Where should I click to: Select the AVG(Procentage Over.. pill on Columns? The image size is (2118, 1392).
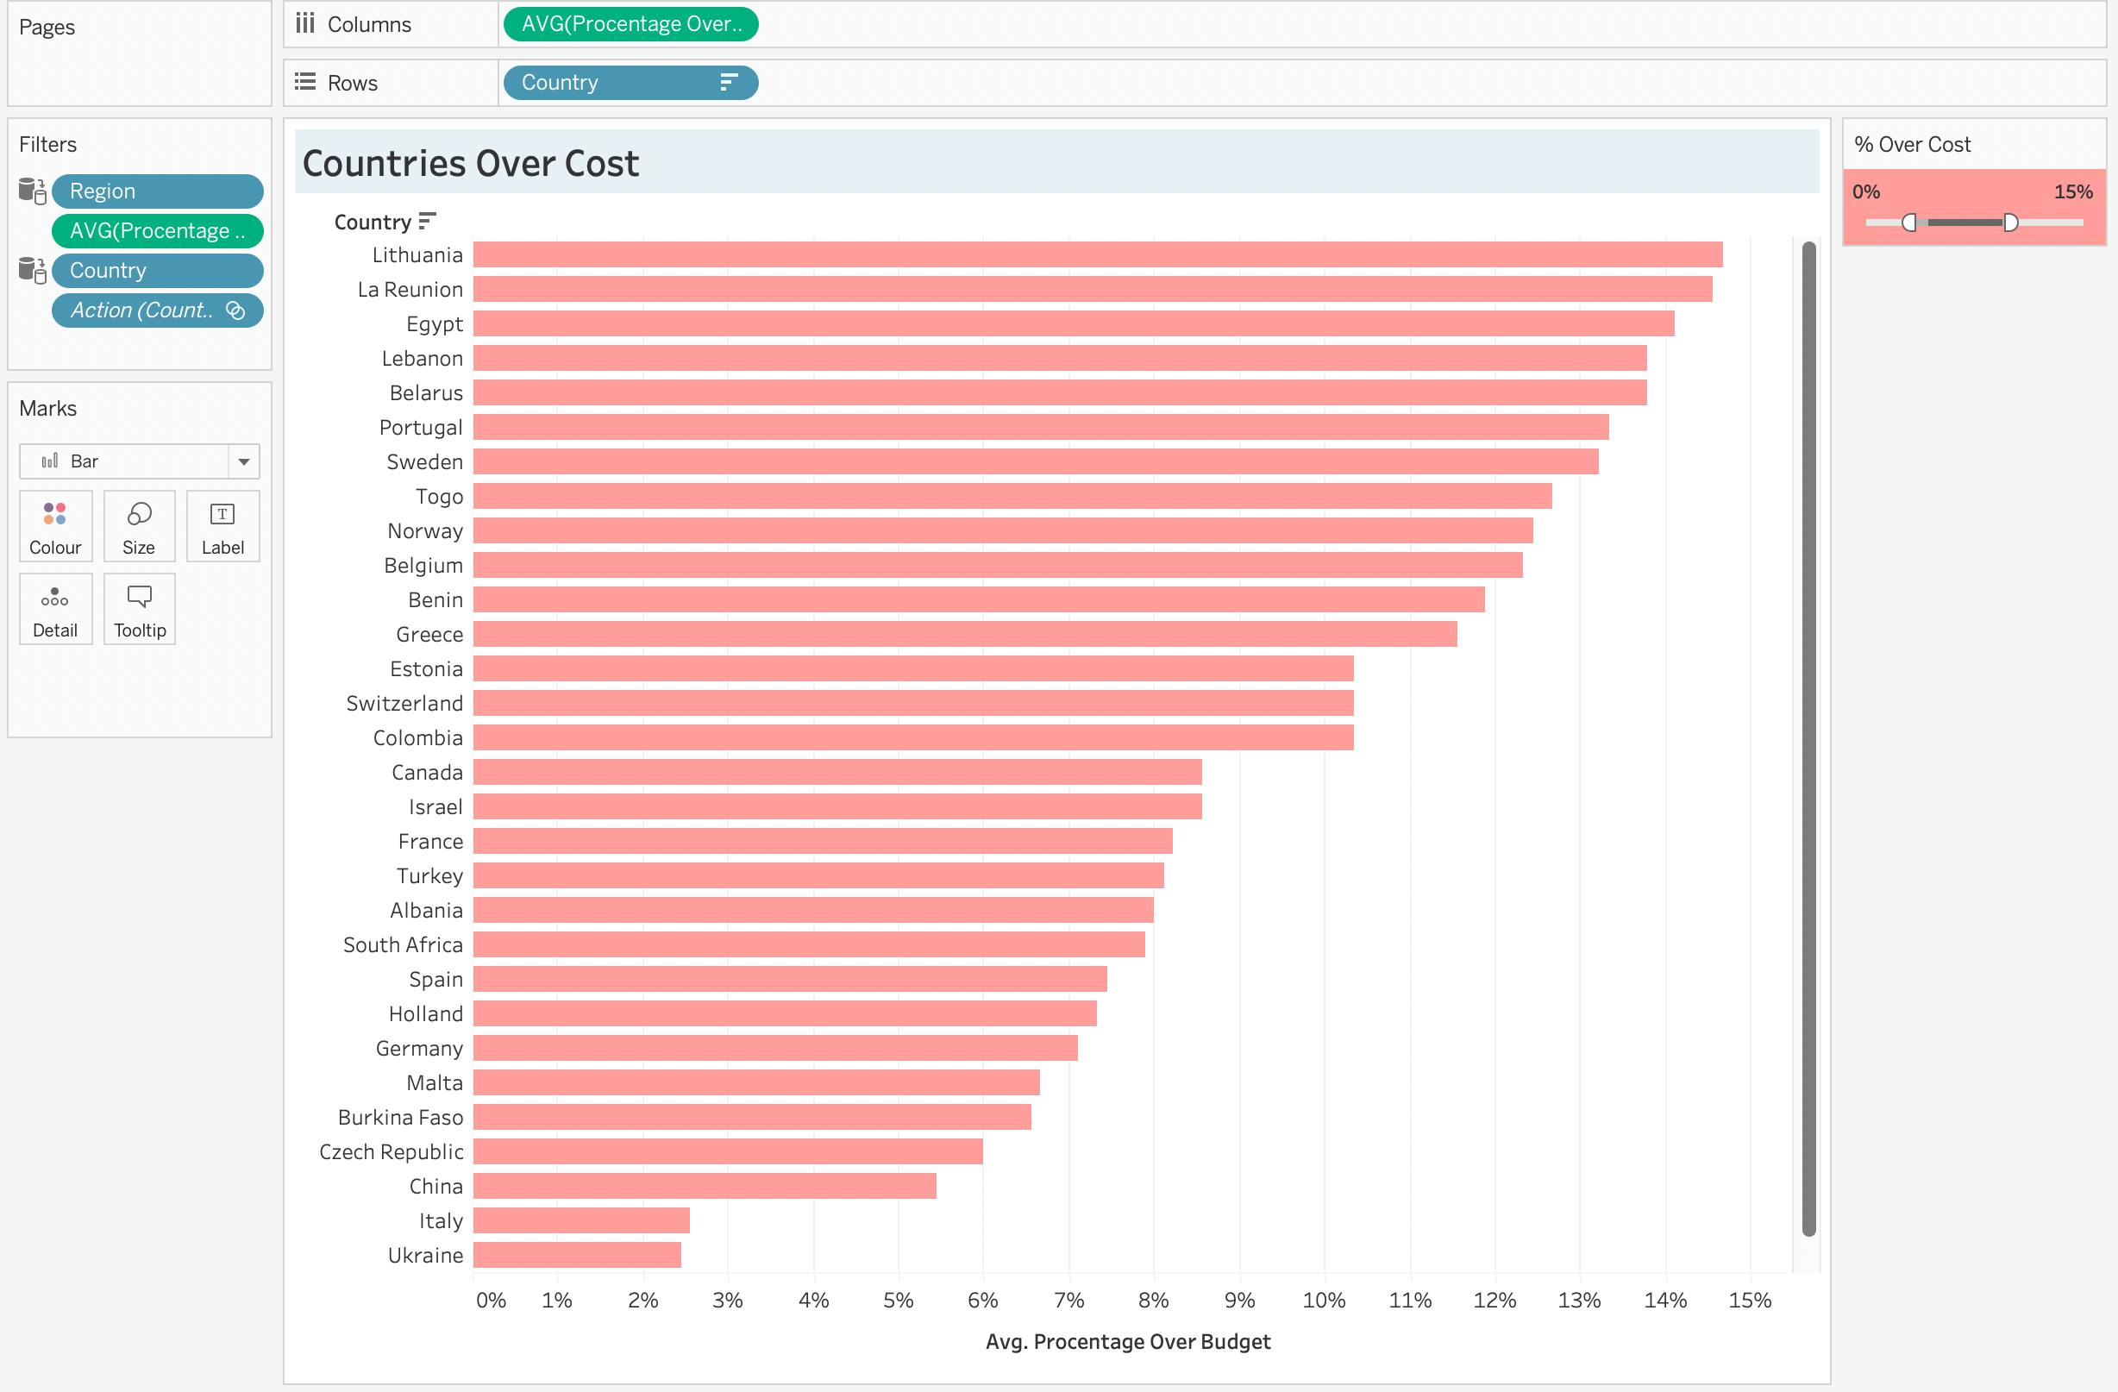630,24
